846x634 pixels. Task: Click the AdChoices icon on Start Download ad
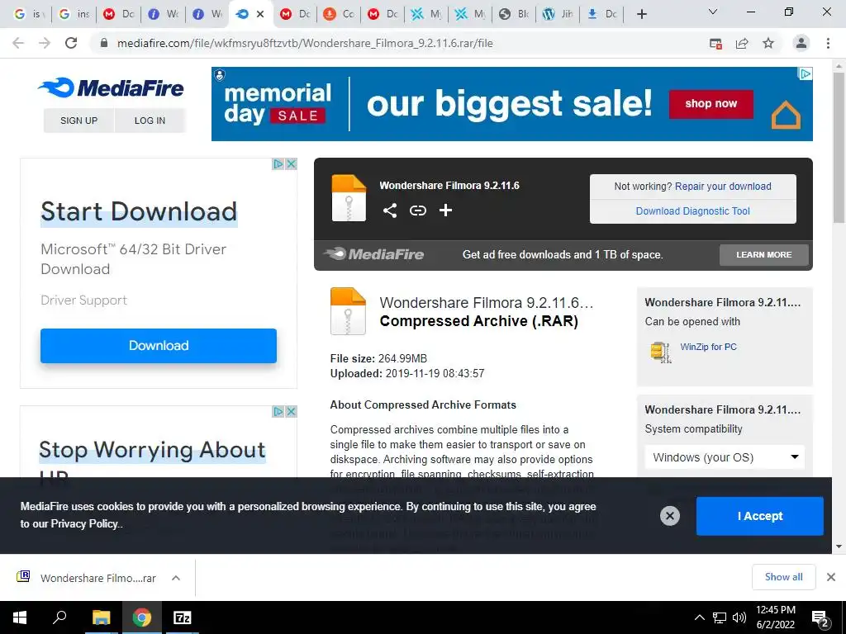(x=278, y=164)
